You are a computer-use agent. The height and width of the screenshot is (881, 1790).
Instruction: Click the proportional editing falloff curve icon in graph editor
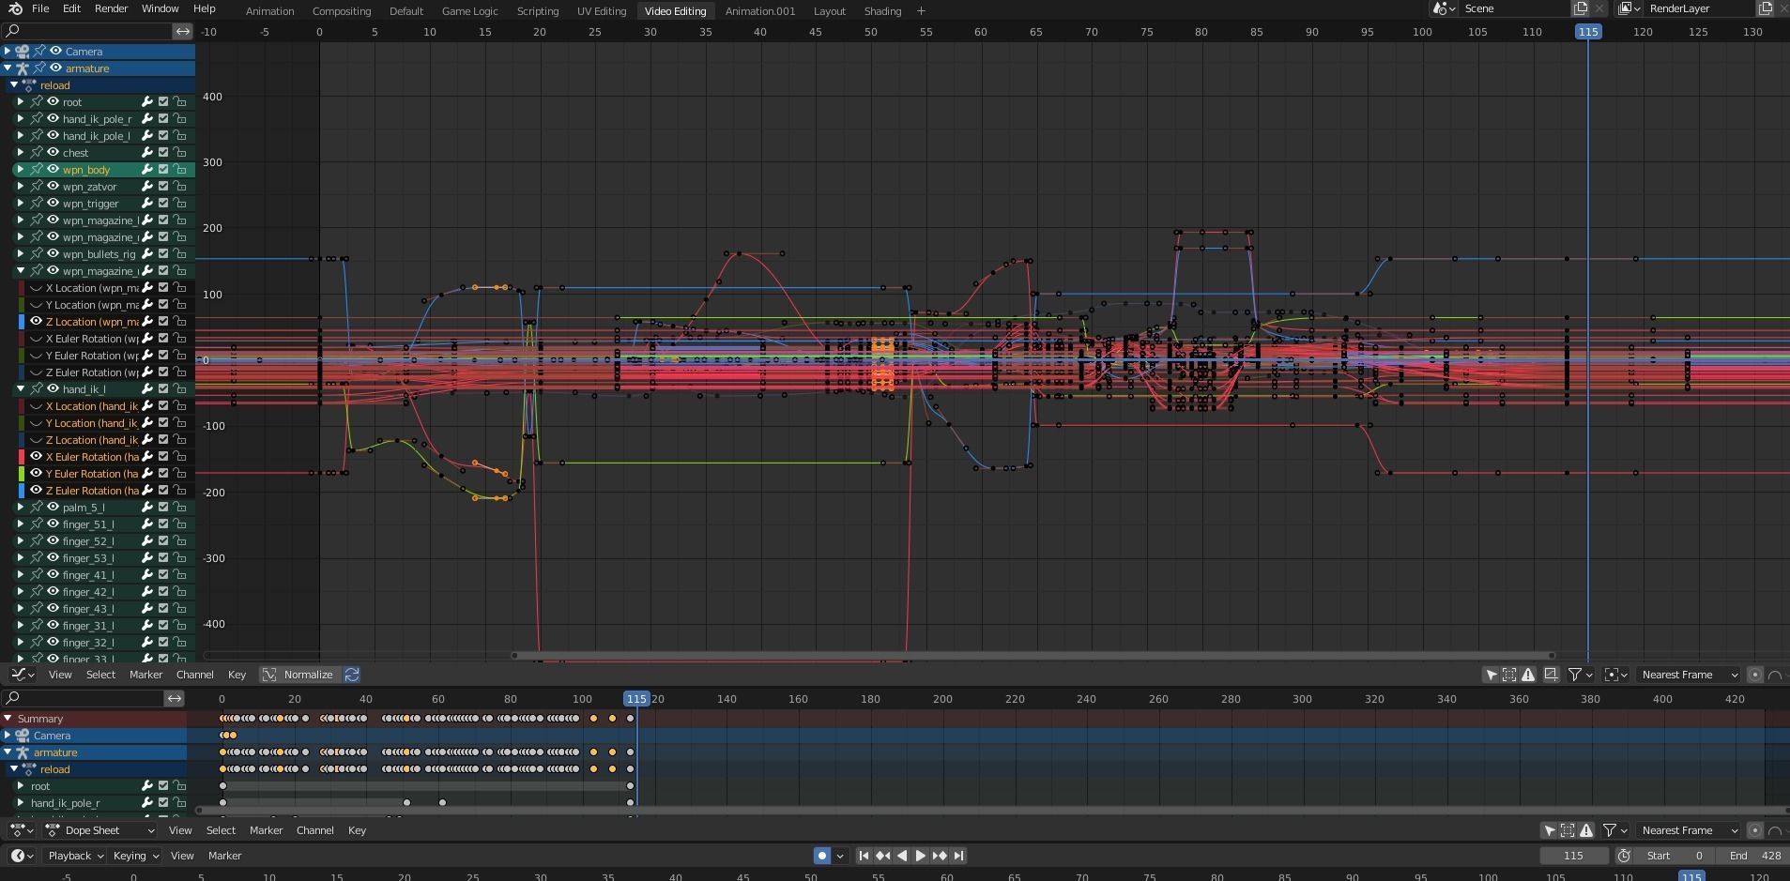[1775, 675]
